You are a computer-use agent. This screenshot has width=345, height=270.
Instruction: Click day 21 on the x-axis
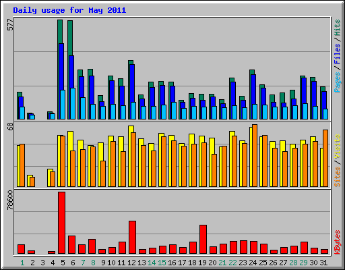click(222, 263)
